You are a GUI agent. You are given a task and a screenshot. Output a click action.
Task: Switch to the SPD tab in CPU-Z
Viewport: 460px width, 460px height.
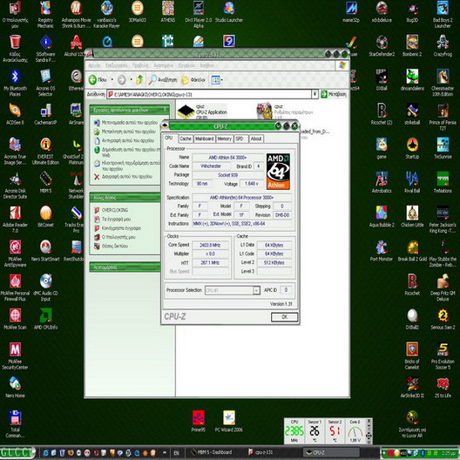pos(240,139)
